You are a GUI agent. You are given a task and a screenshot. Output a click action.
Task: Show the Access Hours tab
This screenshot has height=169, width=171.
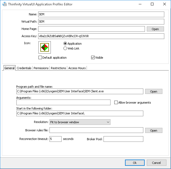click(x=77, y=68)
